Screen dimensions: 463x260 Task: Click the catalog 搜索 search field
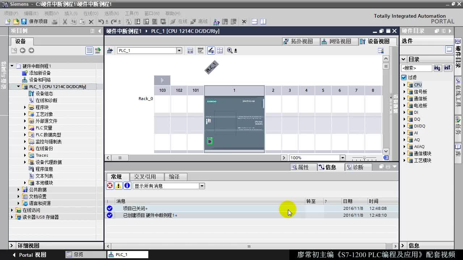[x=416, y=68]
